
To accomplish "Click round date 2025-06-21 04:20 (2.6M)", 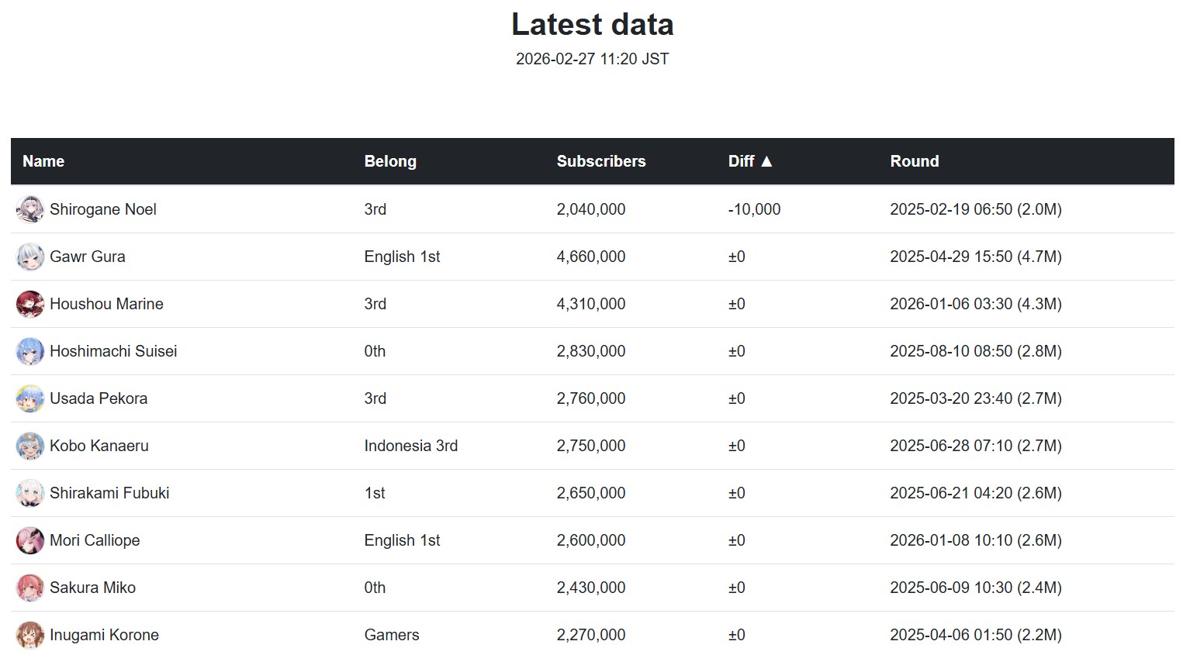I will [x=976, y=493].
